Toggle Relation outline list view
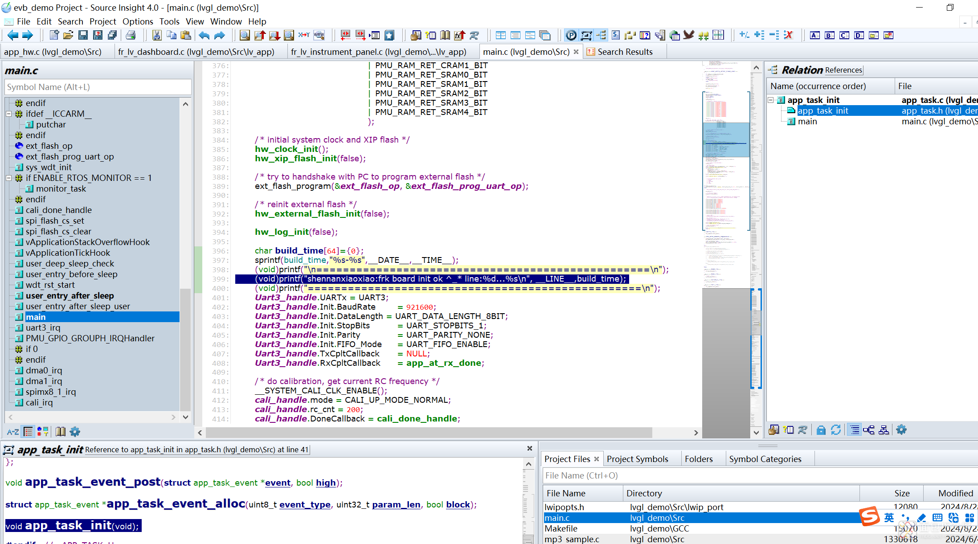Screen dimensions: 978x544 pos(854,430)
